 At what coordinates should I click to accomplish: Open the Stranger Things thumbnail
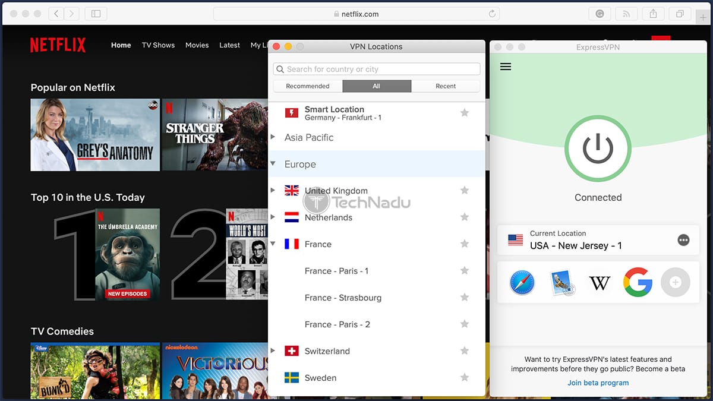[x=215, y=135]
